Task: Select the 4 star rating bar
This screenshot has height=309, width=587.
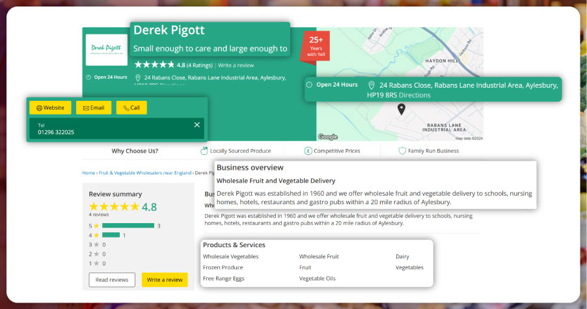Action: (x=111, y=235)
